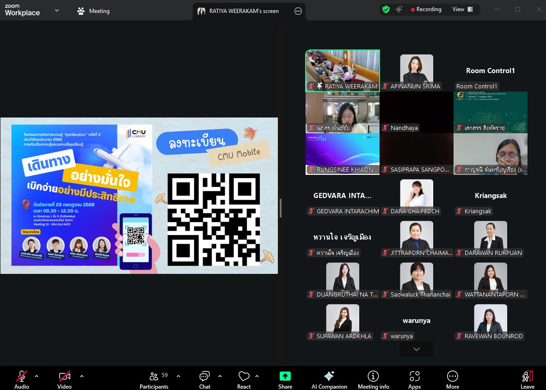Expand React options arrow
The height and width of the screenshot is (390, 546).
257,376
